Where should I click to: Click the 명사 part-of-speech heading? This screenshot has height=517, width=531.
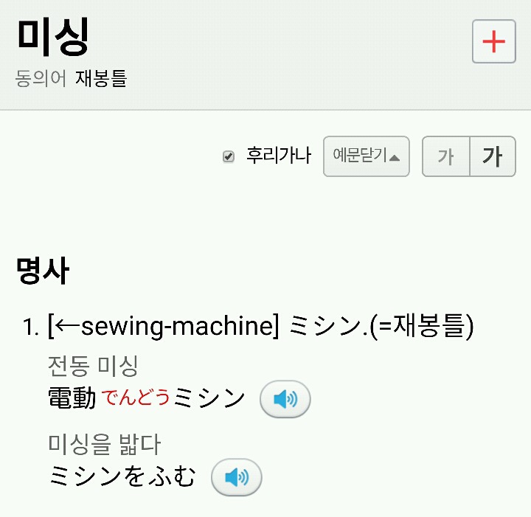43,270
